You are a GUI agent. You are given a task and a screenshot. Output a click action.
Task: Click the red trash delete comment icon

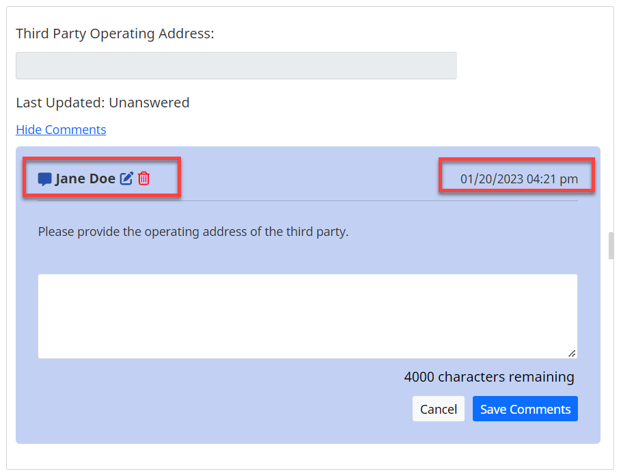(x=144, y=178)
